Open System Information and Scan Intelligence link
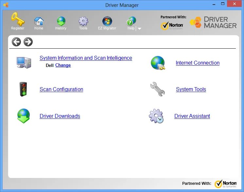This screenshot has height=192, width=244. click(86, 58)
